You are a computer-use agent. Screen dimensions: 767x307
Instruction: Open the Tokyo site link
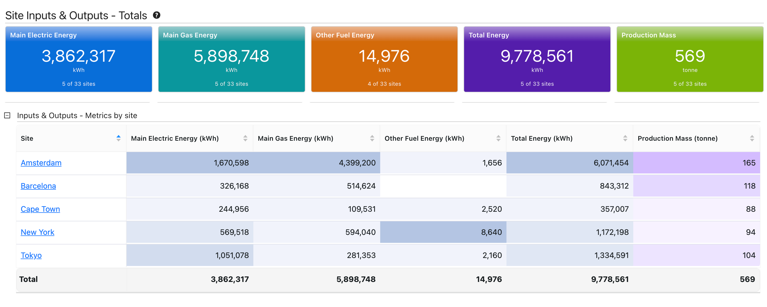pyautogui.click(x=31, y=255)
